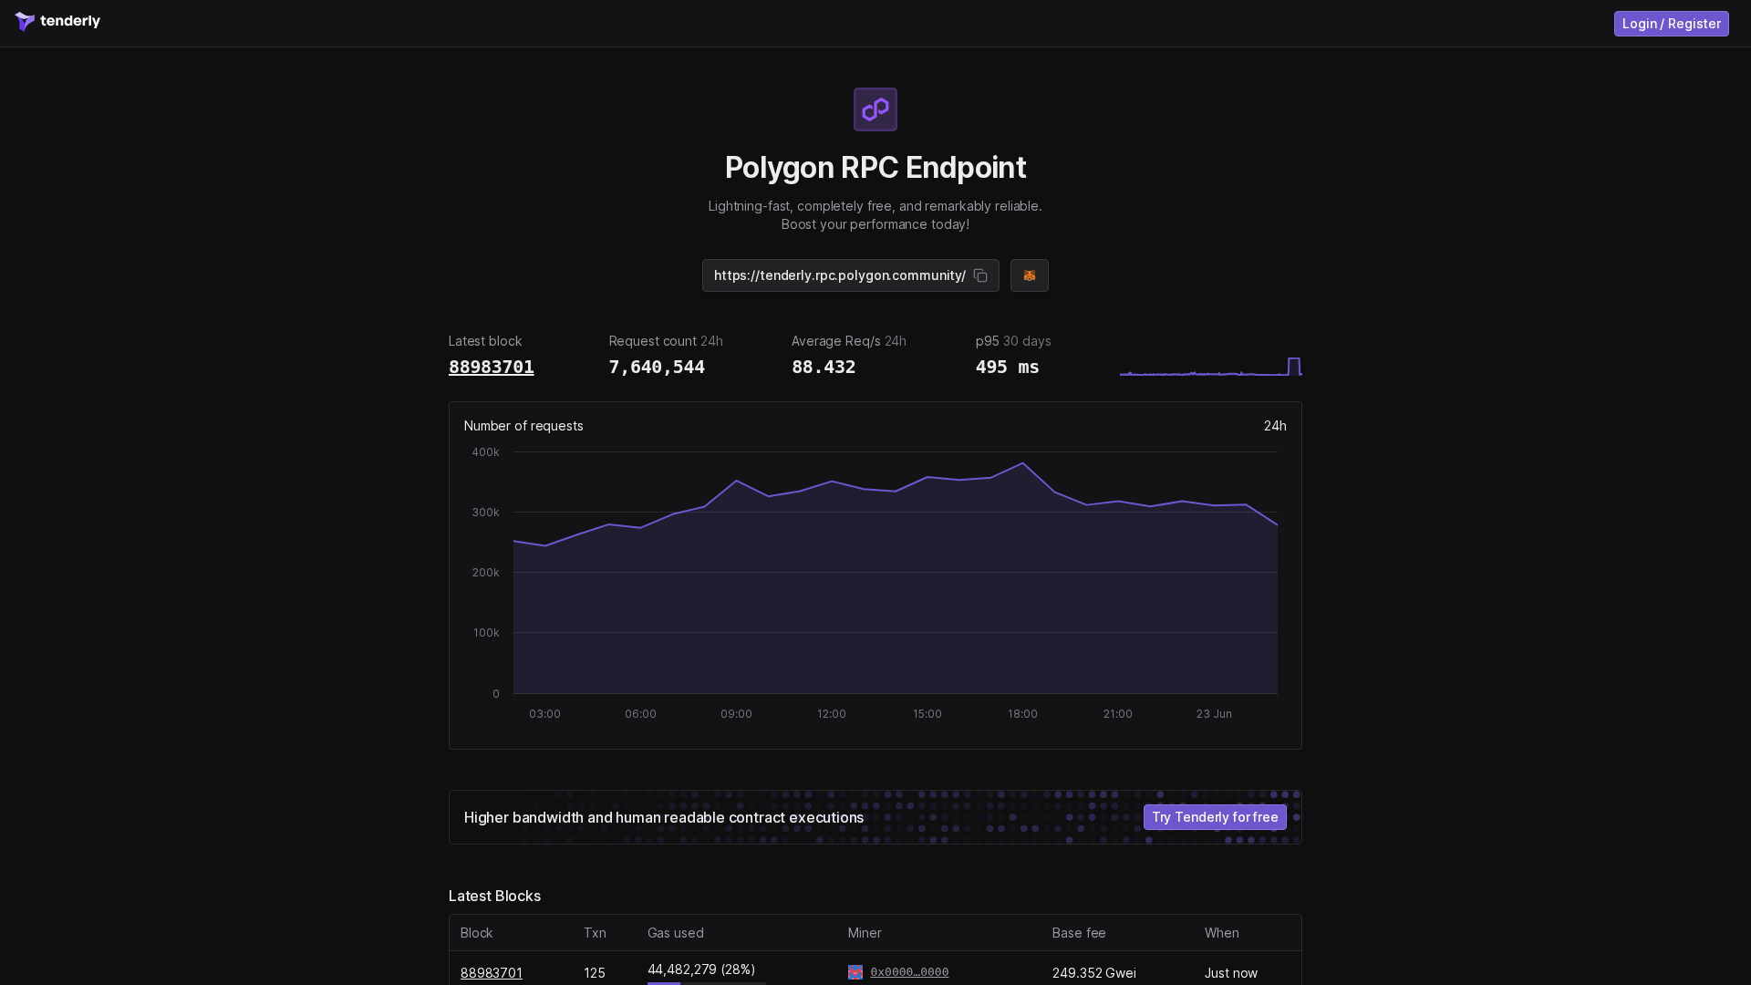Select the RPC URL field text
Viewport: 1751px width, 985px height.
pyautogui.click(x=840, y=275)
